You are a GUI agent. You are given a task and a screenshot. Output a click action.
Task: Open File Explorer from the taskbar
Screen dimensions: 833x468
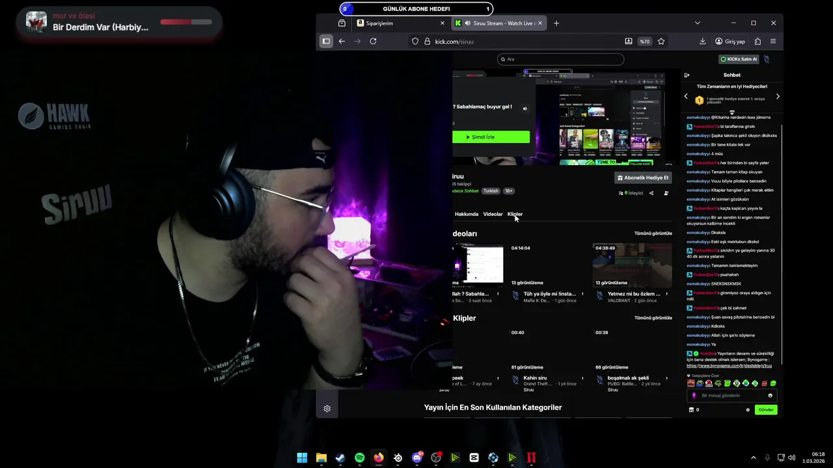tap(321, 458)
